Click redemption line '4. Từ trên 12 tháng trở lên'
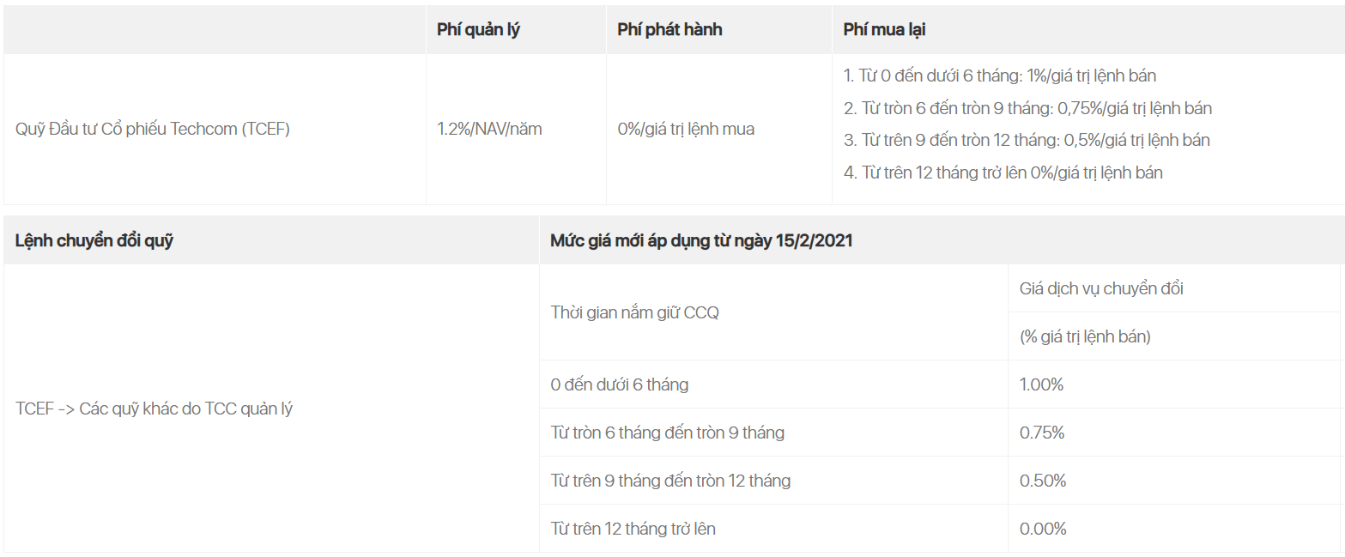 coord(1003,173)
